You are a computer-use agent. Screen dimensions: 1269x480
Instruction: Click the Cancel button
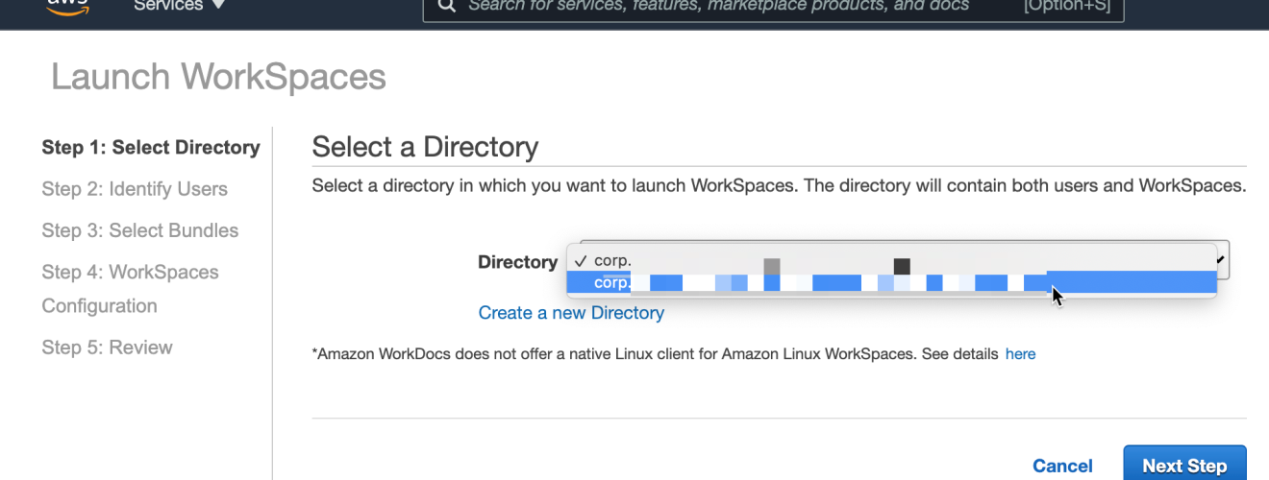(1062, 466)
